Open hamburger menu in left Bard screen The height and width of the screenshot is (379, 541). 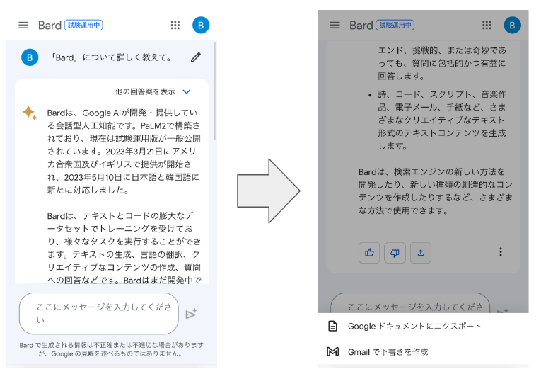click(23, 26)
